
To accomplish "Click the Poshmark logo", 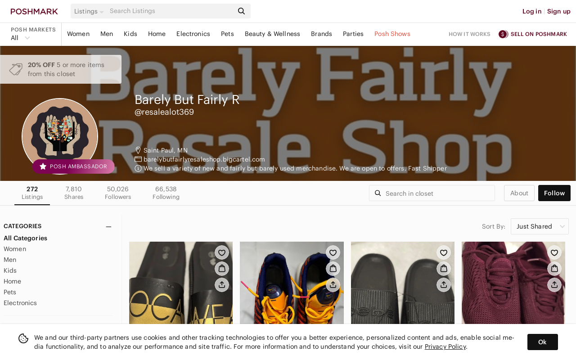I will pyautogui.click(x=34, y=11).
